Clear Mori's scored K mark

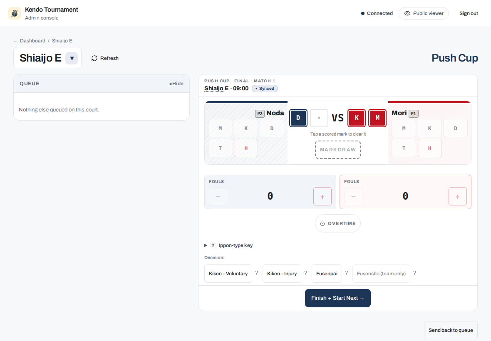(x=356, y=118)
